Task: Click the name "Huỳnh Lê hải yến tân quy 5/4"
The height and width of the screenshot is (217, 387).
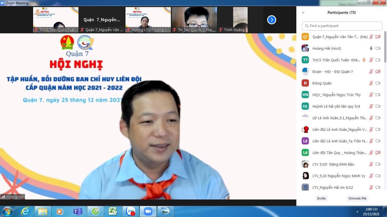Action: click(336, 106)
